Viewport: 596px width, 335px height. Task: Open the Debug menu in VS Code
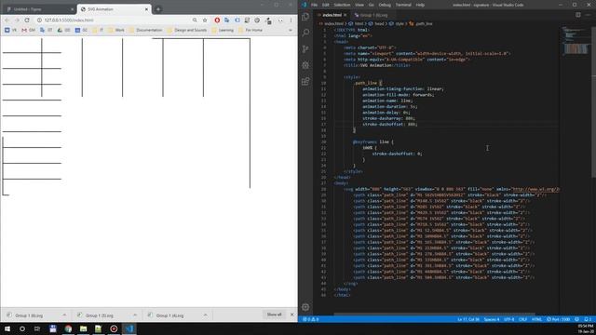click(385, 5)
